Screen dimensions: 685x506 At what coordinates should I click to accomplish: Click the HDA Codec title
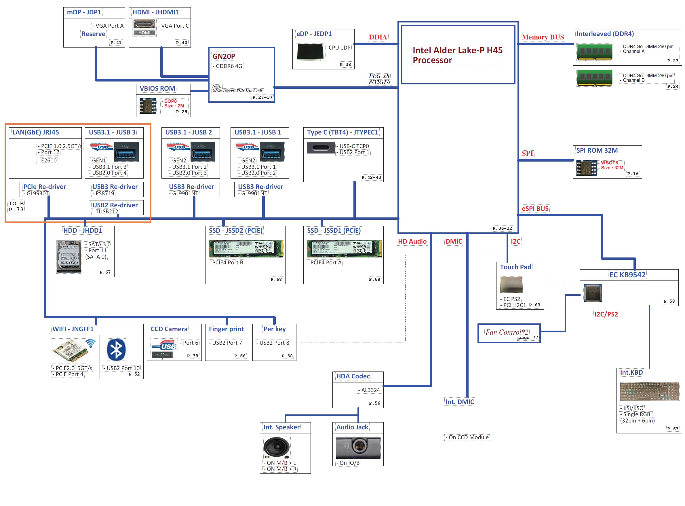(353, 376)
